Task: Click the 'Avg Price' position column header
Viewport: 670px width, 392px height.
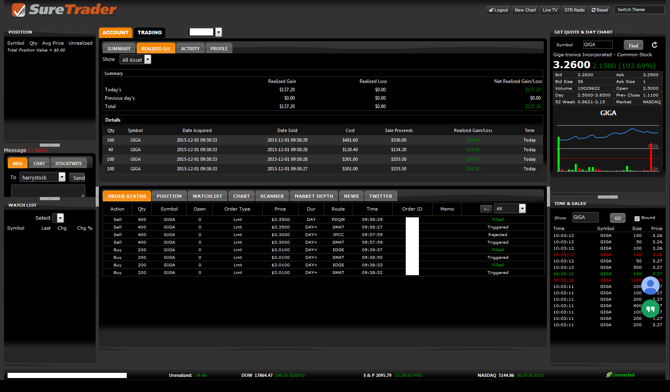Action: 53,43
